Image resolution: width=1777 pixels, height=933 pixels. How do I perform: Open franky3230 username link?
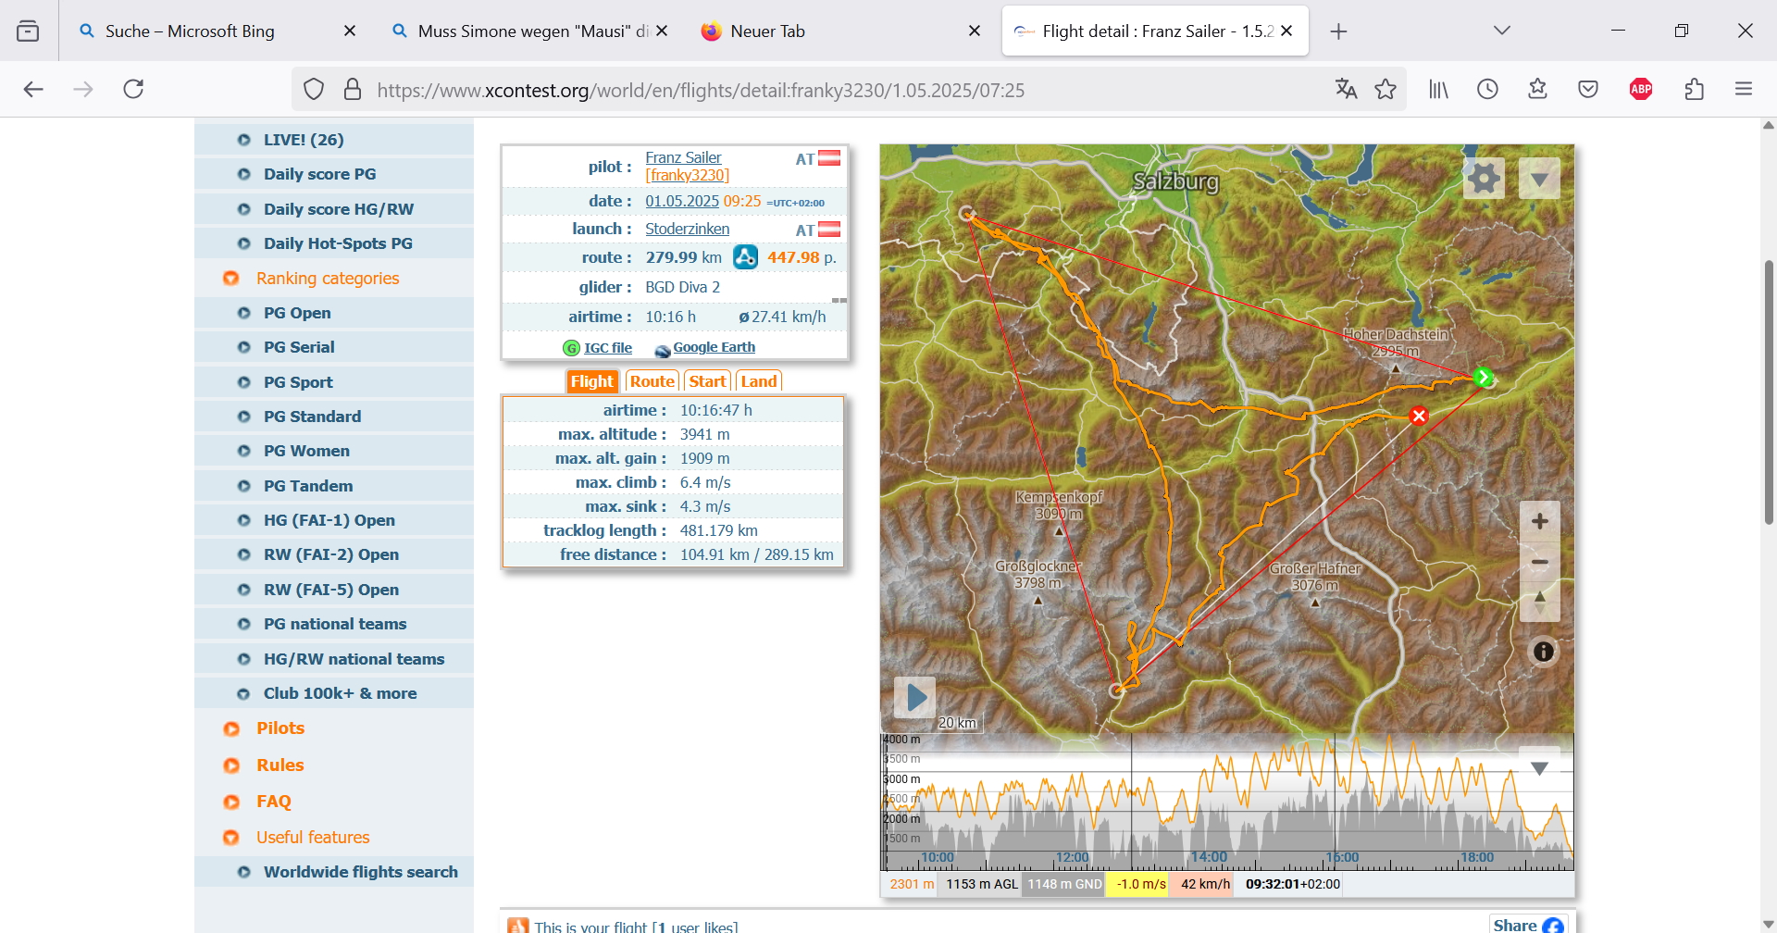tap(687, 175)
